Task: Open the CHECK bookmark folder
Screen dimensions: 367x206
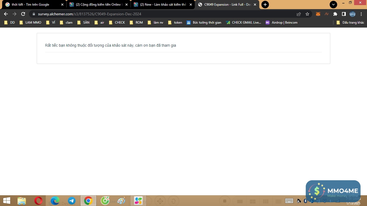Action: point(117,23)
